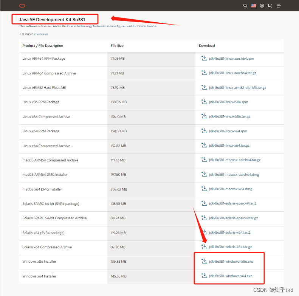This screenshot has height=296, width=299.
Task: Select macOS x64 DMG Installer text
Action: tap(42, 189)
